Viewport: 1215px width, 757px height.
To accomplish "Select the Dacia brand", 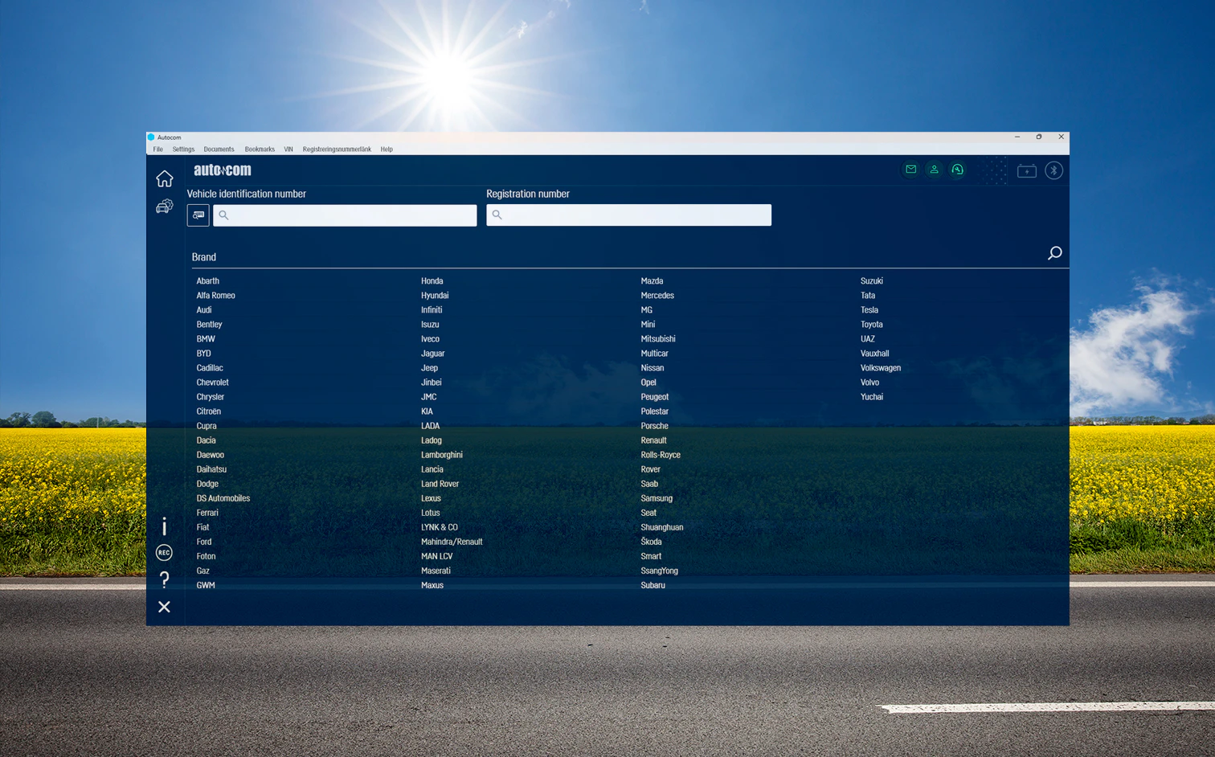I will [207, 440].
